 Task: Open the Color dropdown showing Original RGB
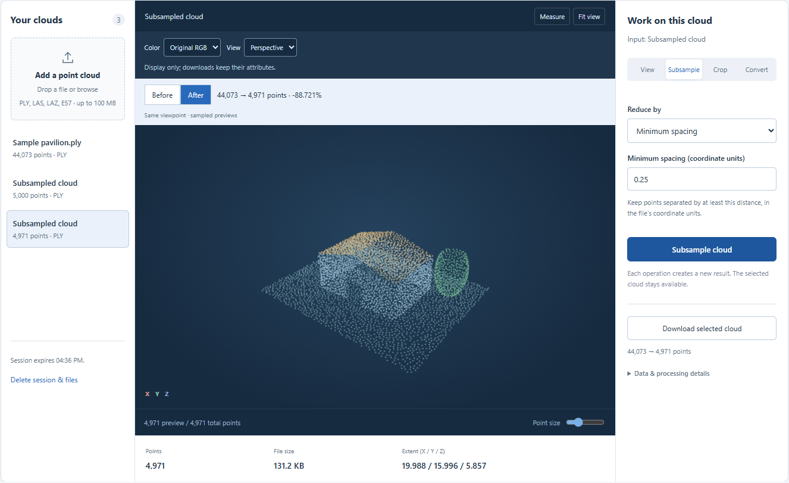tap(192, 48)
